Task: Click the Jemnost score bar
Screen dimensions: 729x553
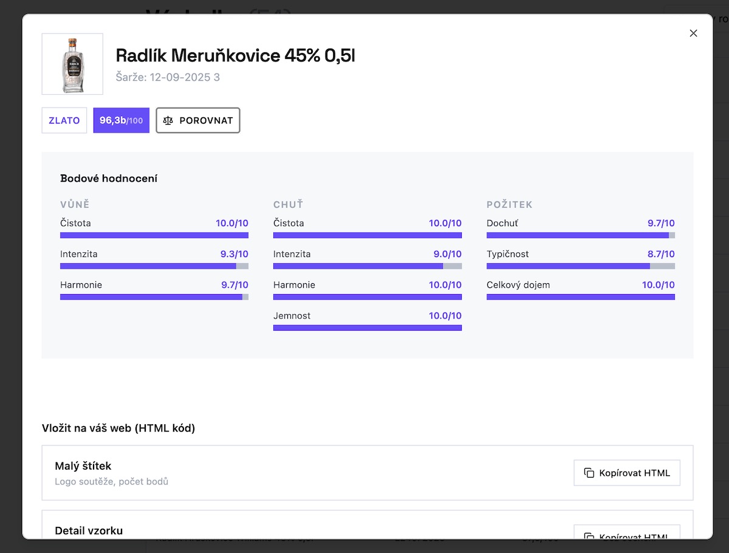Action: (x=368, y=328)
